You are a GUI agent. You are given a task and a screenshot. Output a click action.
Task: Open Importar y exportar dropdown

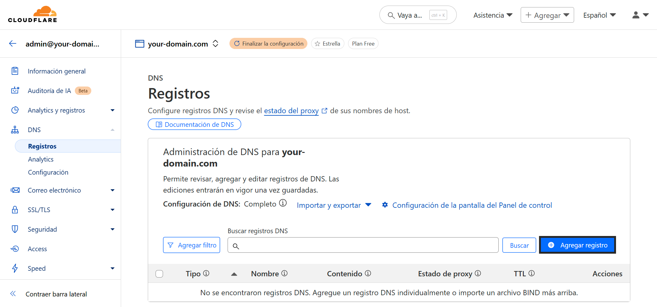point(334,205)
